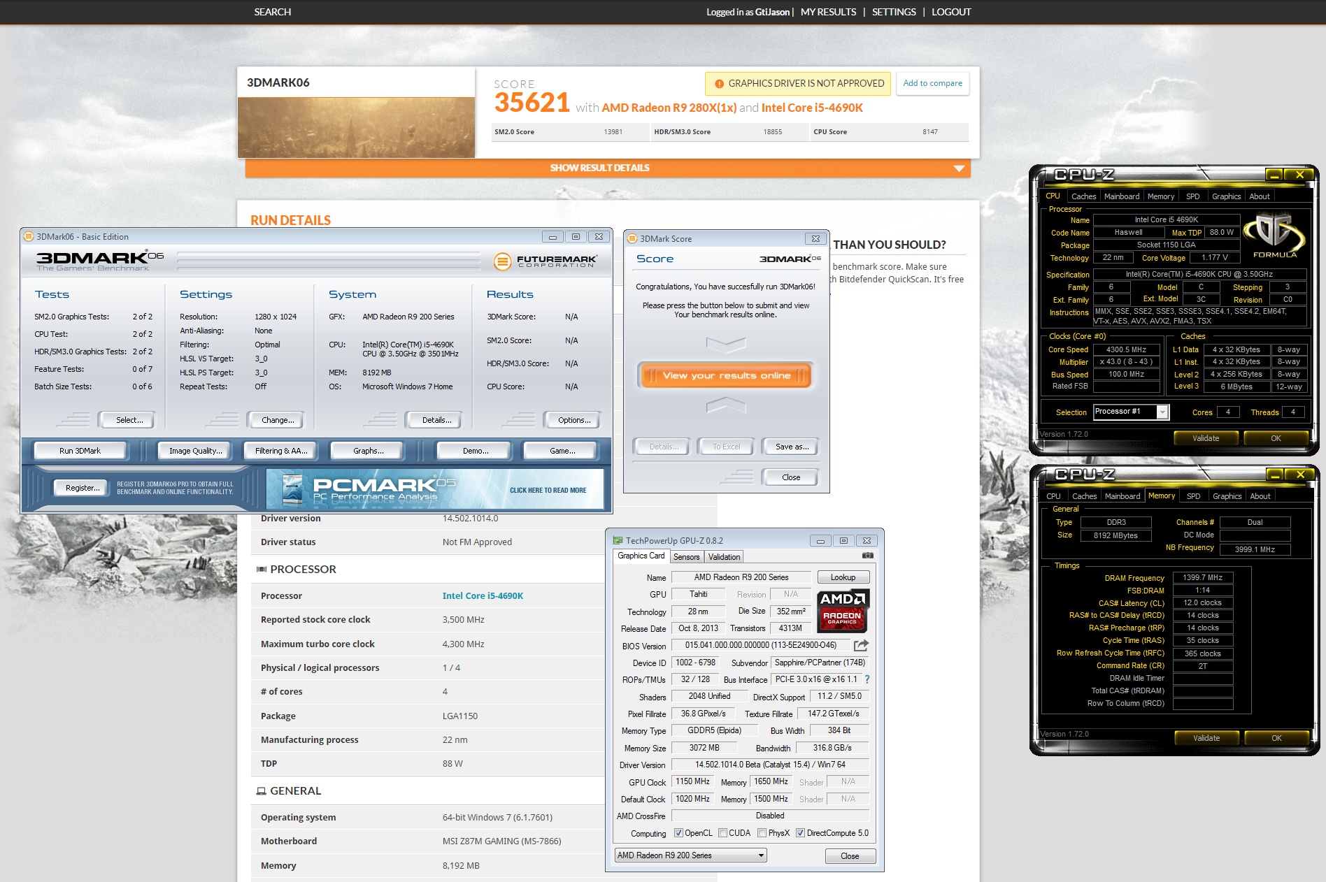The width and height of the screenshot is (1326, 882).
Task: Expand Show Result Details arrow
Action: pyautogui.click(x=959, y=168)
